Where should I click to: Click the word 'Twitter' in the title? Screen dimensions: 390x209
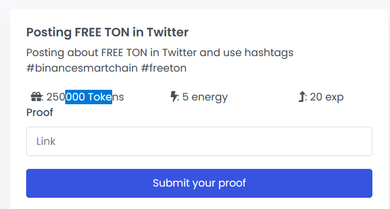(x=168, y=32)
